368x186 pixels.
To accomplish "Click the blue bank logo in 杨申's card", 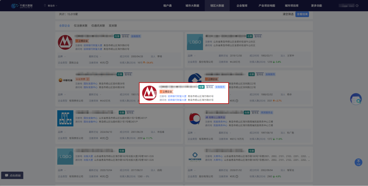I will [x=195, y=79].
